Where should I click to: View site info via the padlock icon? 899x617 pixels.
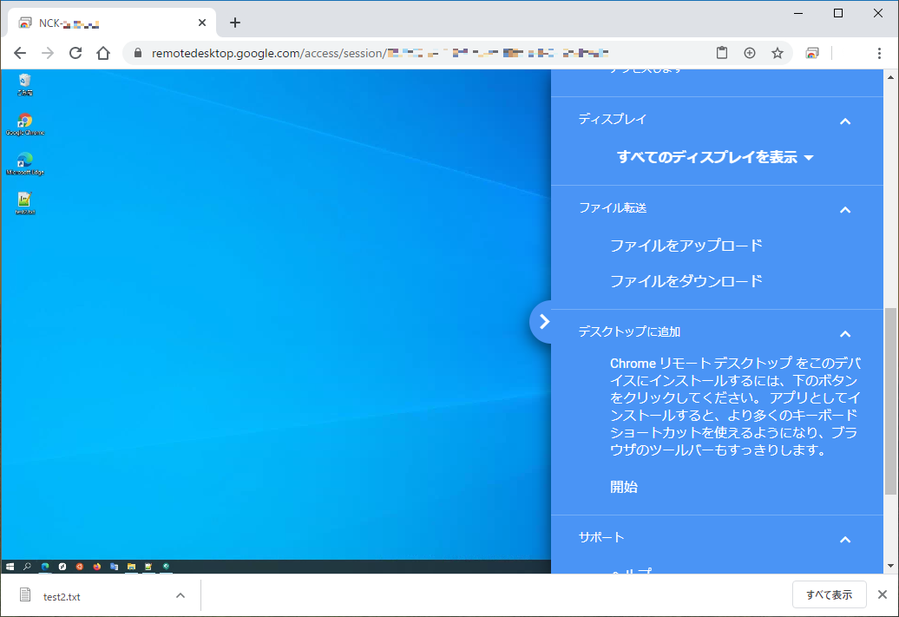[138, 53]
